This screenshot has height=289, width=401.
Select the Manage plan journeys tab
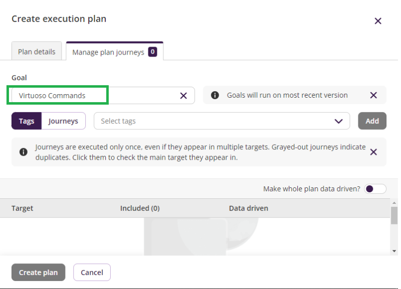[110, 51]
